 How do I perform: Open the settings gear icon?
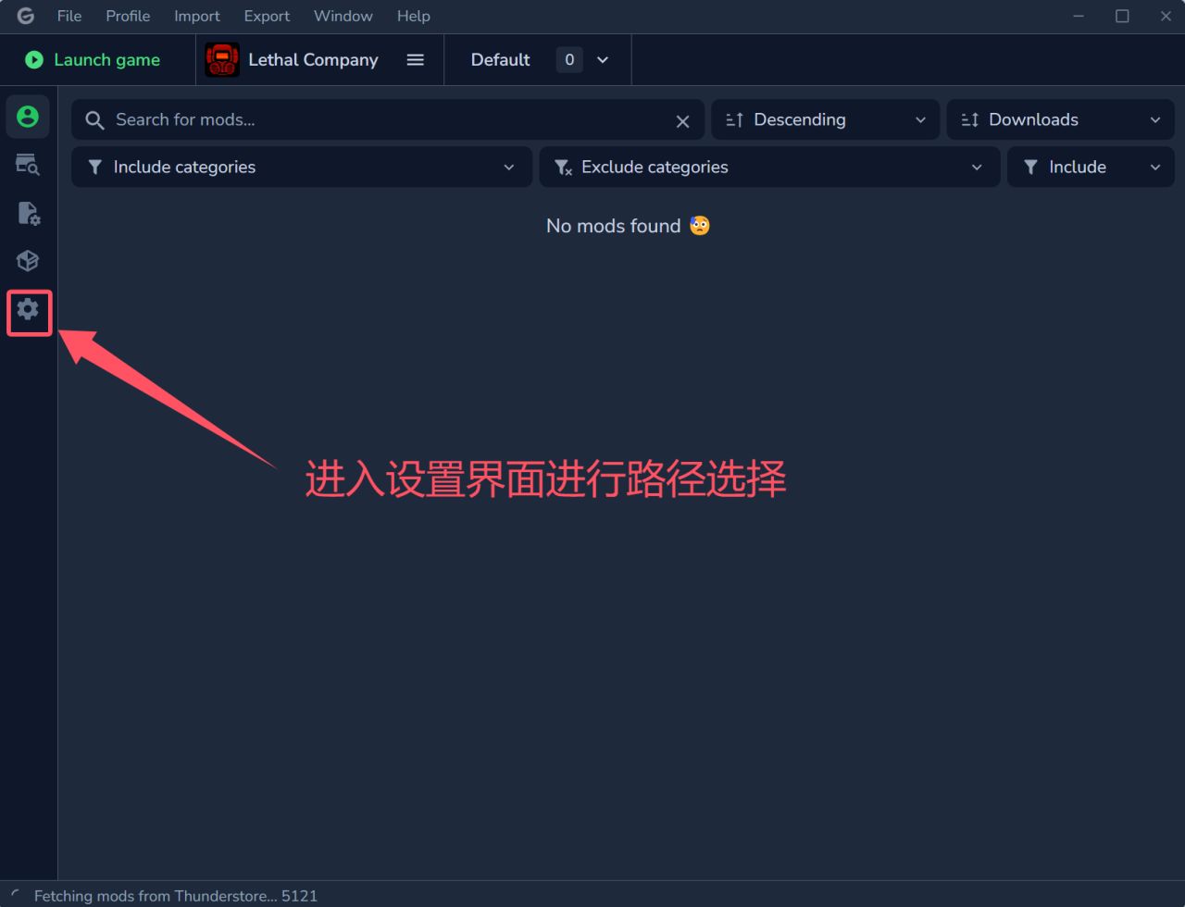click(x=28, y=309)
